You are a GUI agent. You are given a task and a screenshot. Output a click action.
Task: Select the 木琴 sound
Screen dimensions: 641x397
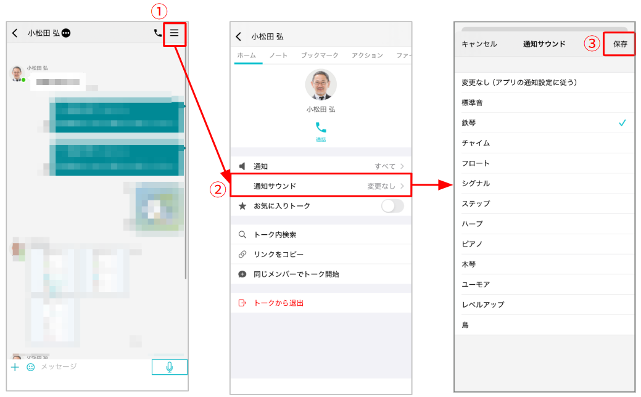tap(545, 264)
